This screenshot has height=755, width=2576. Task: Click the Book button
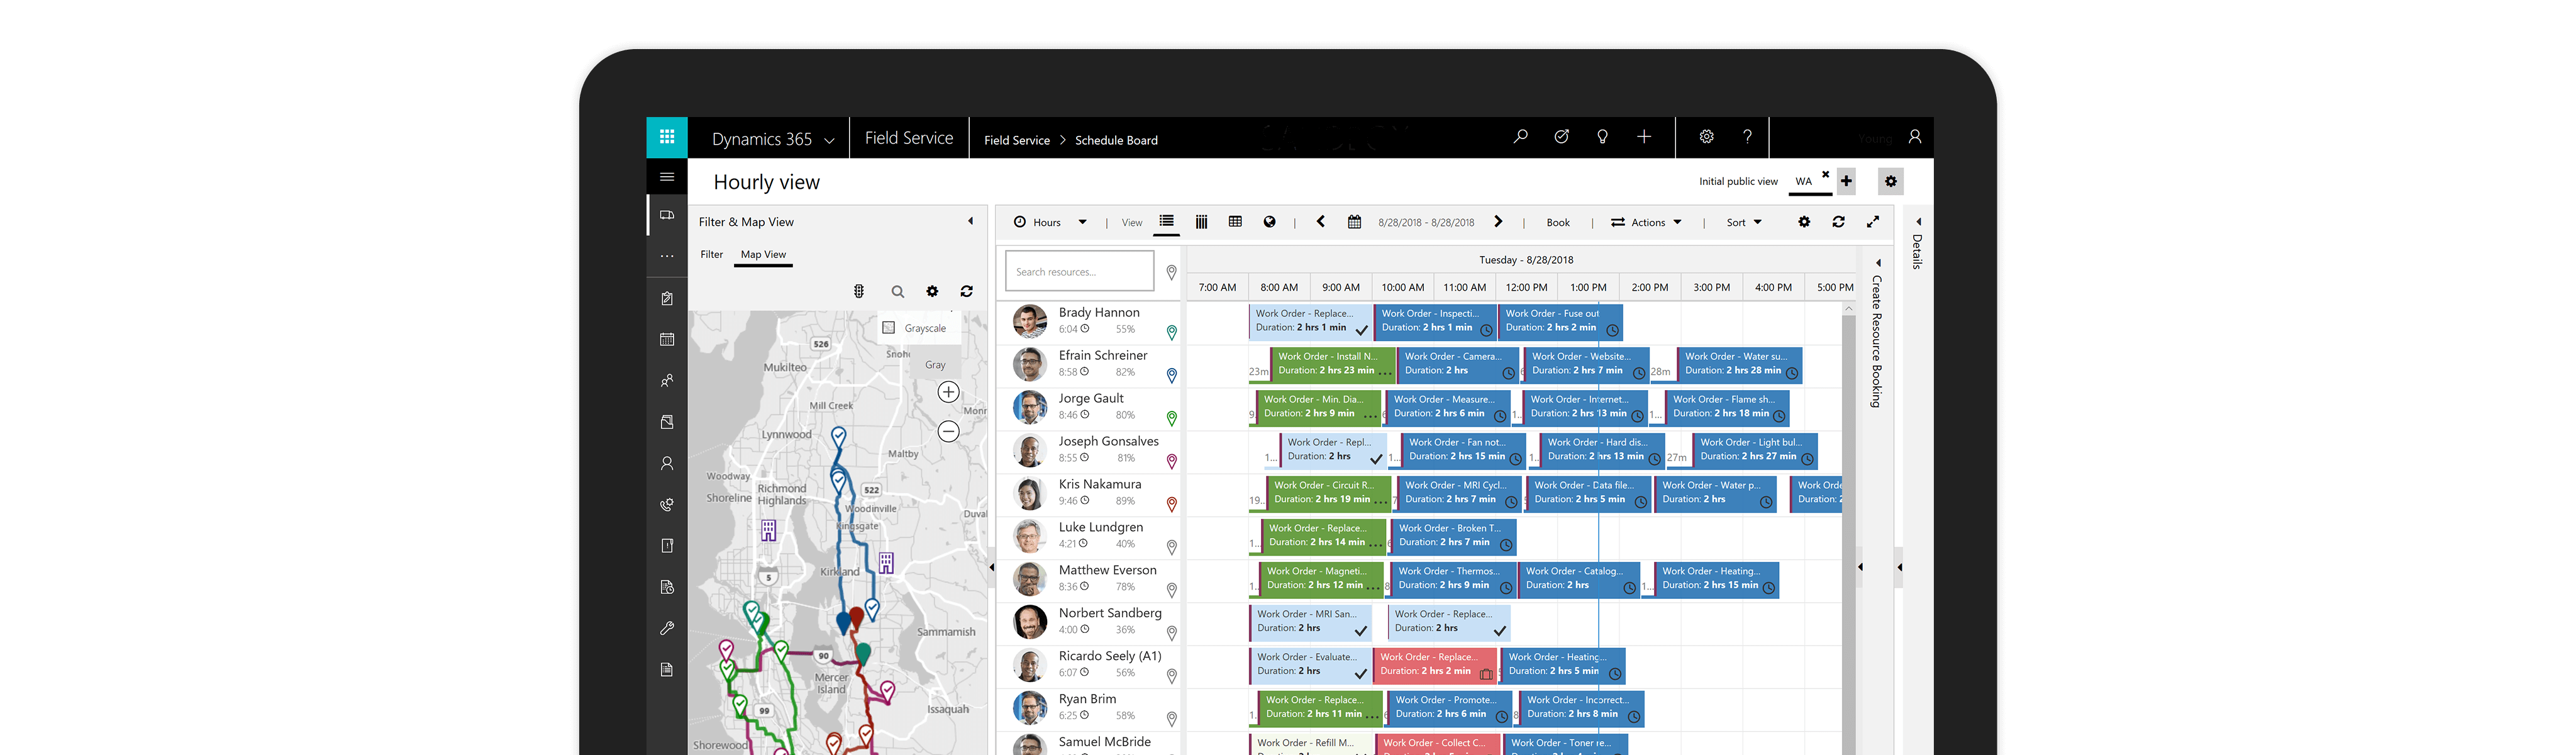(1557, 222)
